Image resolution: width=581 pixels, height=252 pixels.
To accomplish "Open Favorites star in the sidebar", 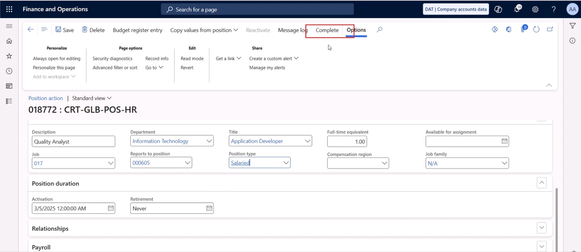I will 9,56.
